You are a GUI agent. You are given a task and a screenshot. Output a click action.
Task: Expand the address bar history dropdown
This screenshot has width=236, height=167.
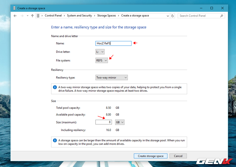[x=168, y=16]
